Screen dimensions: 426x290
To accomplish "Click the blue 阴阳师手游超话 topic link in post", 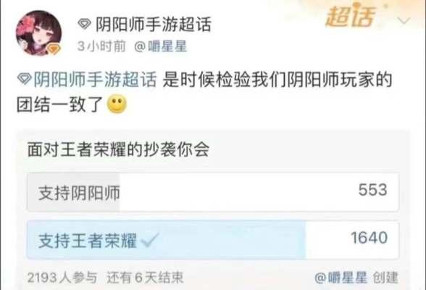I will [95, 80].
